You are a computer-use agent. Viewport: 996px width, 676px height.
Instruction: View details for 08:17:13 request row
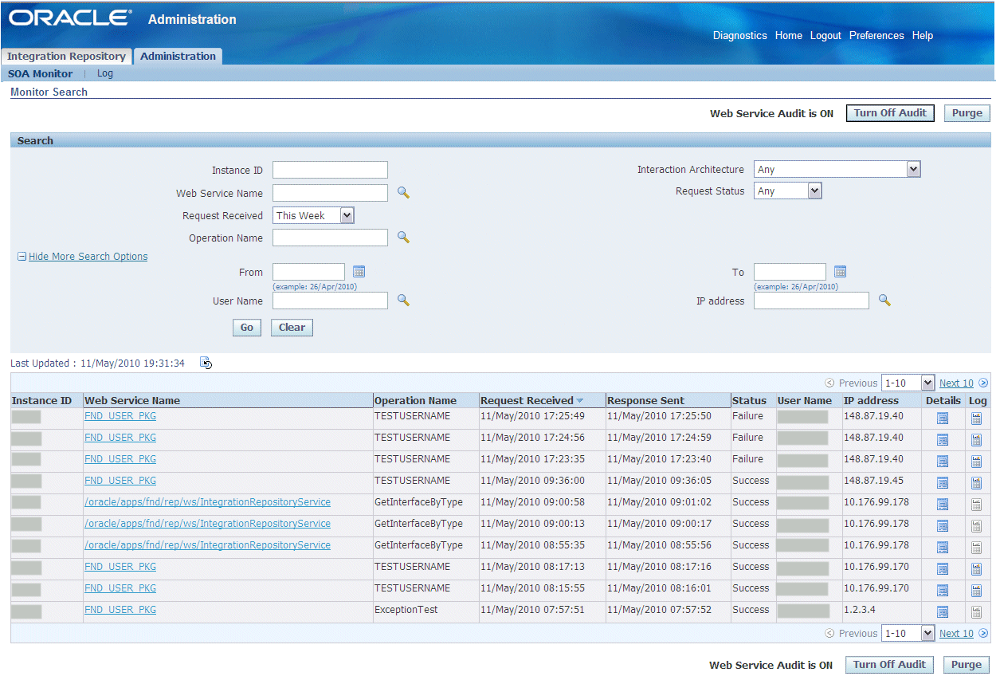click(943, 569)
